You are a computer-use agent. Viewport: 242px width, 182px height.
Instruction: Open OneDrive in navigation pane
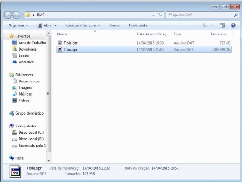pyautogui.click(x=26, y=62)
